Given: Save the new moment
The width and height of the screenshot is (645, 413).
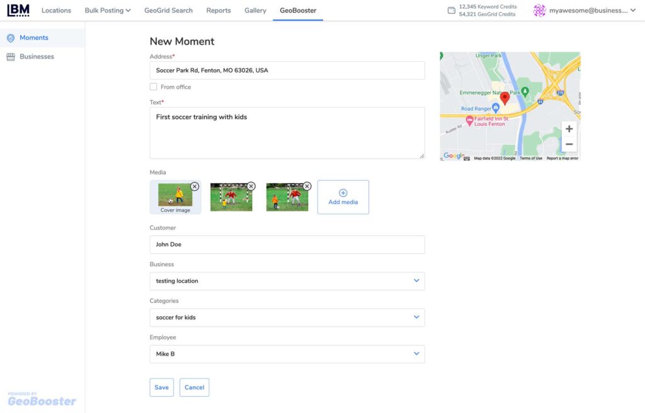Looking at the screenshot, I should (161, 387).
